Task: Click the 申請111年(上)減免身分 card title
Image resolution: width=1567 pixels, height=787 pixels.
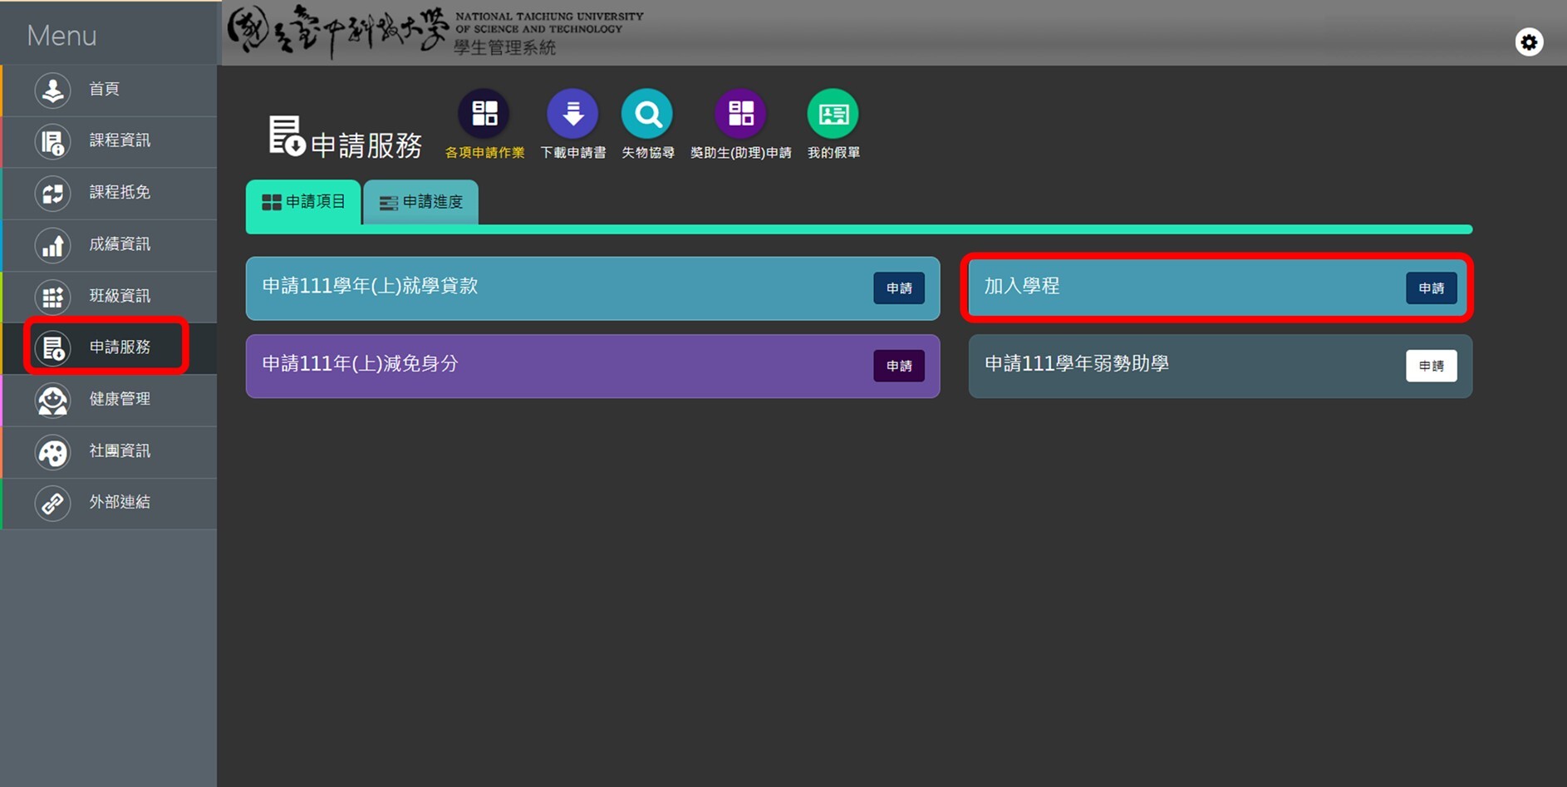Action: [360, 364]
